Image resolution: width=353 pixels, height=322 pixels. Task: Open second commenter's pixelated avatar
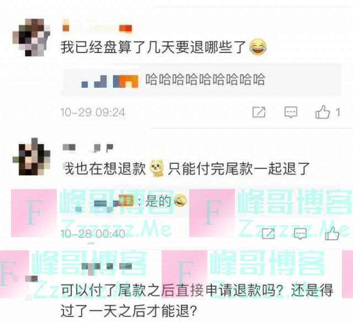31,157
